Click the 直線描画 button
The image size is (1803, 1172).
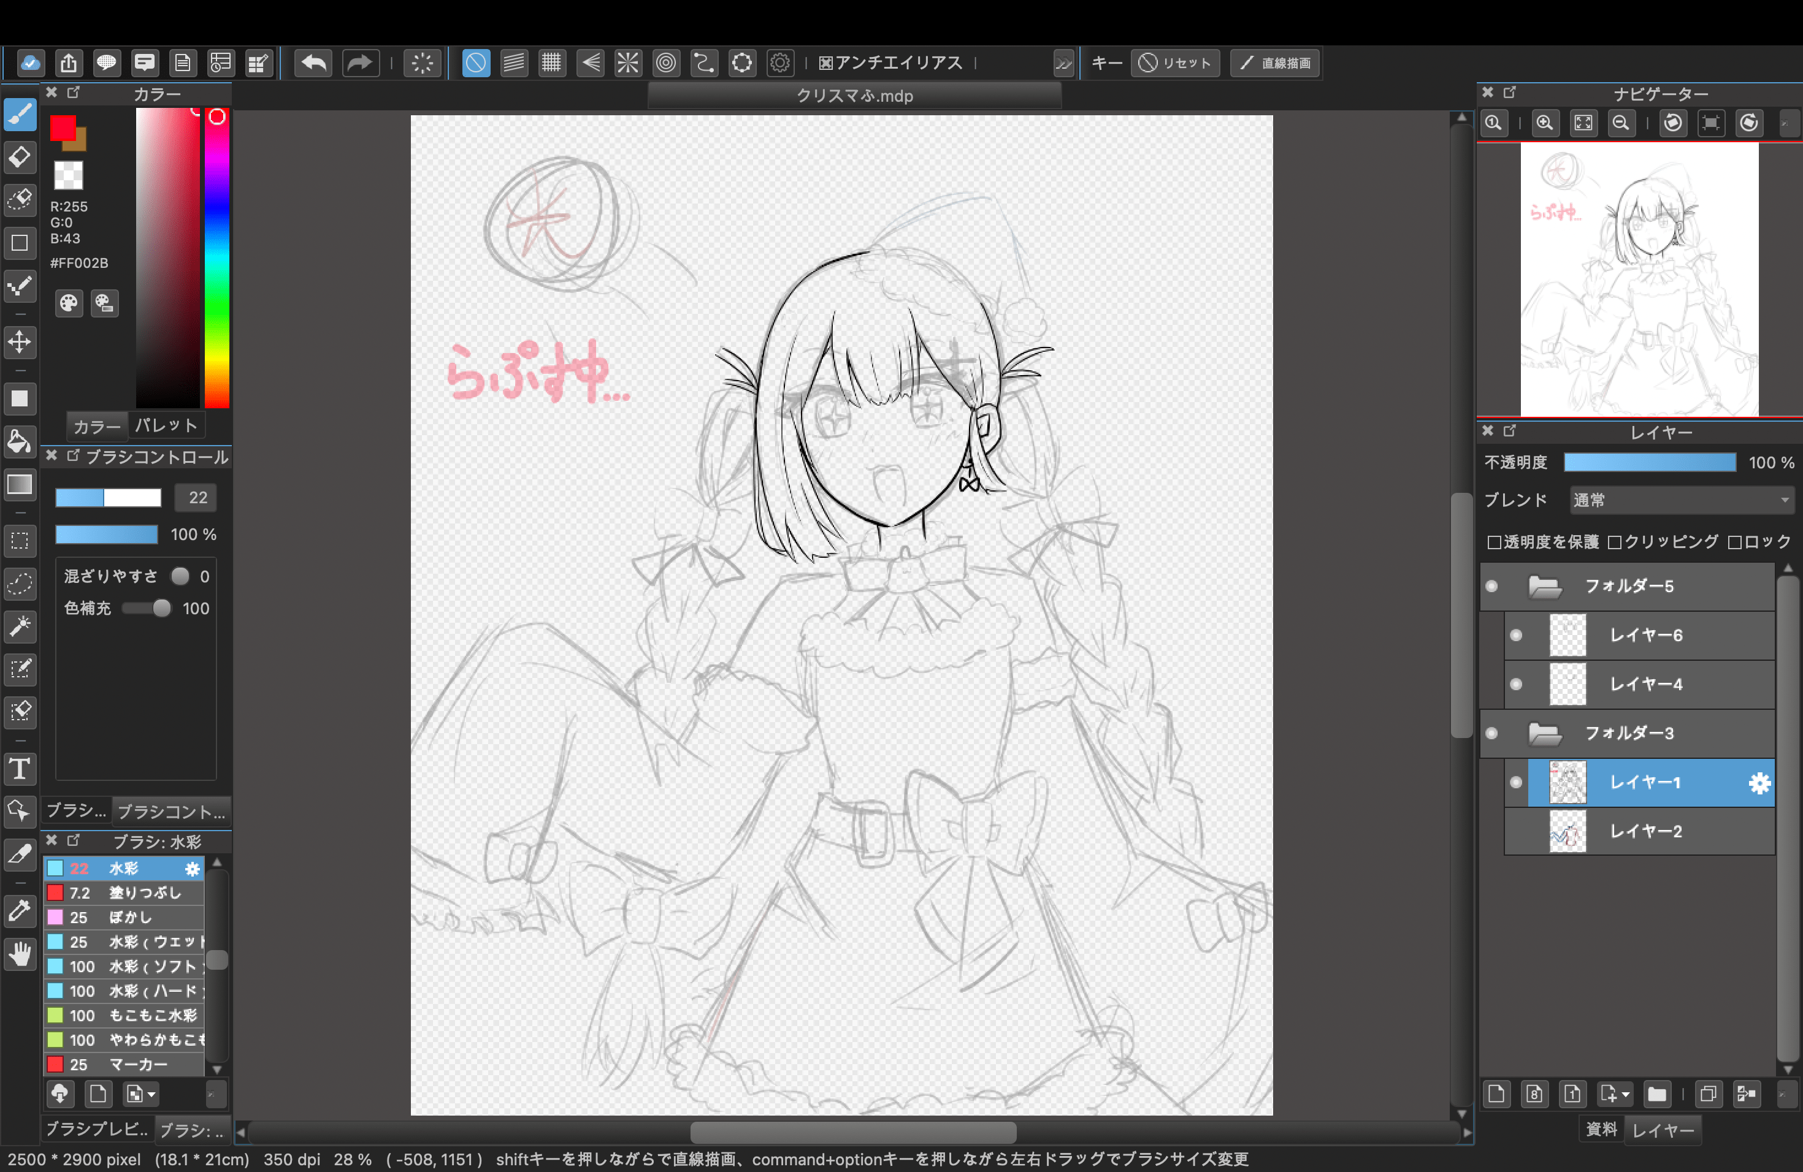pos(1275,63)
